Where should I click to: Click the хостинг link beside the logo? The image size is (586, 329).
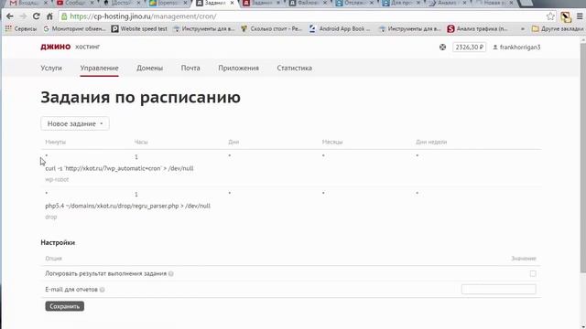coord(88,47)
